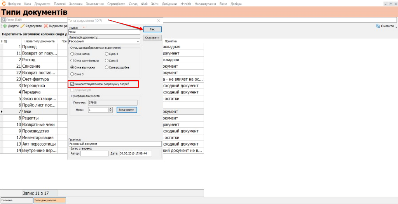
Task: Select the Возвратные чеки row
Action: click(x=102, y=125)
